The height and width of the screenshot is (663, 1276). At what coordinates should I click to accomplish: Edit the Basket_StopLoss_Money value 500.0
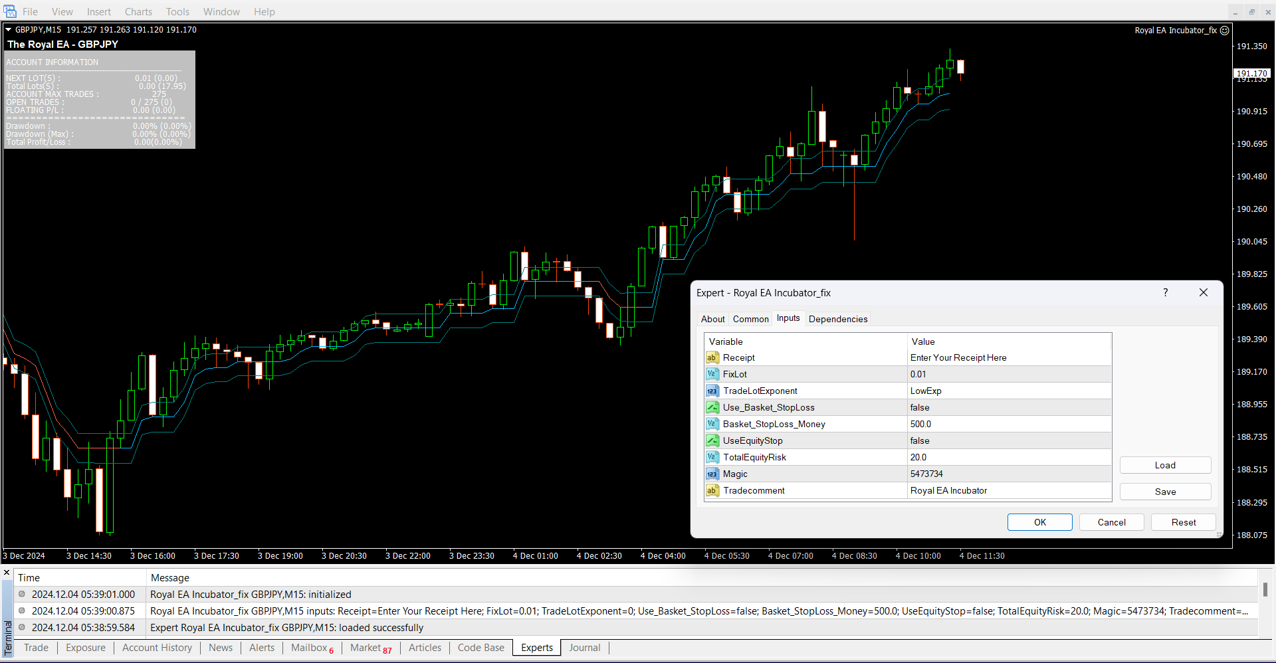pyautogui.click(x=1008, y=425)
